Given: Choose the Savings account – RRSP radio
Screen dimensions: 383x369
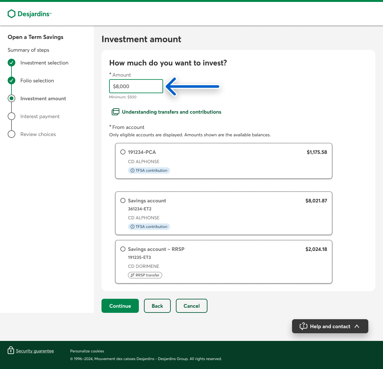Looking at the screenshot, I should [123, 249].
